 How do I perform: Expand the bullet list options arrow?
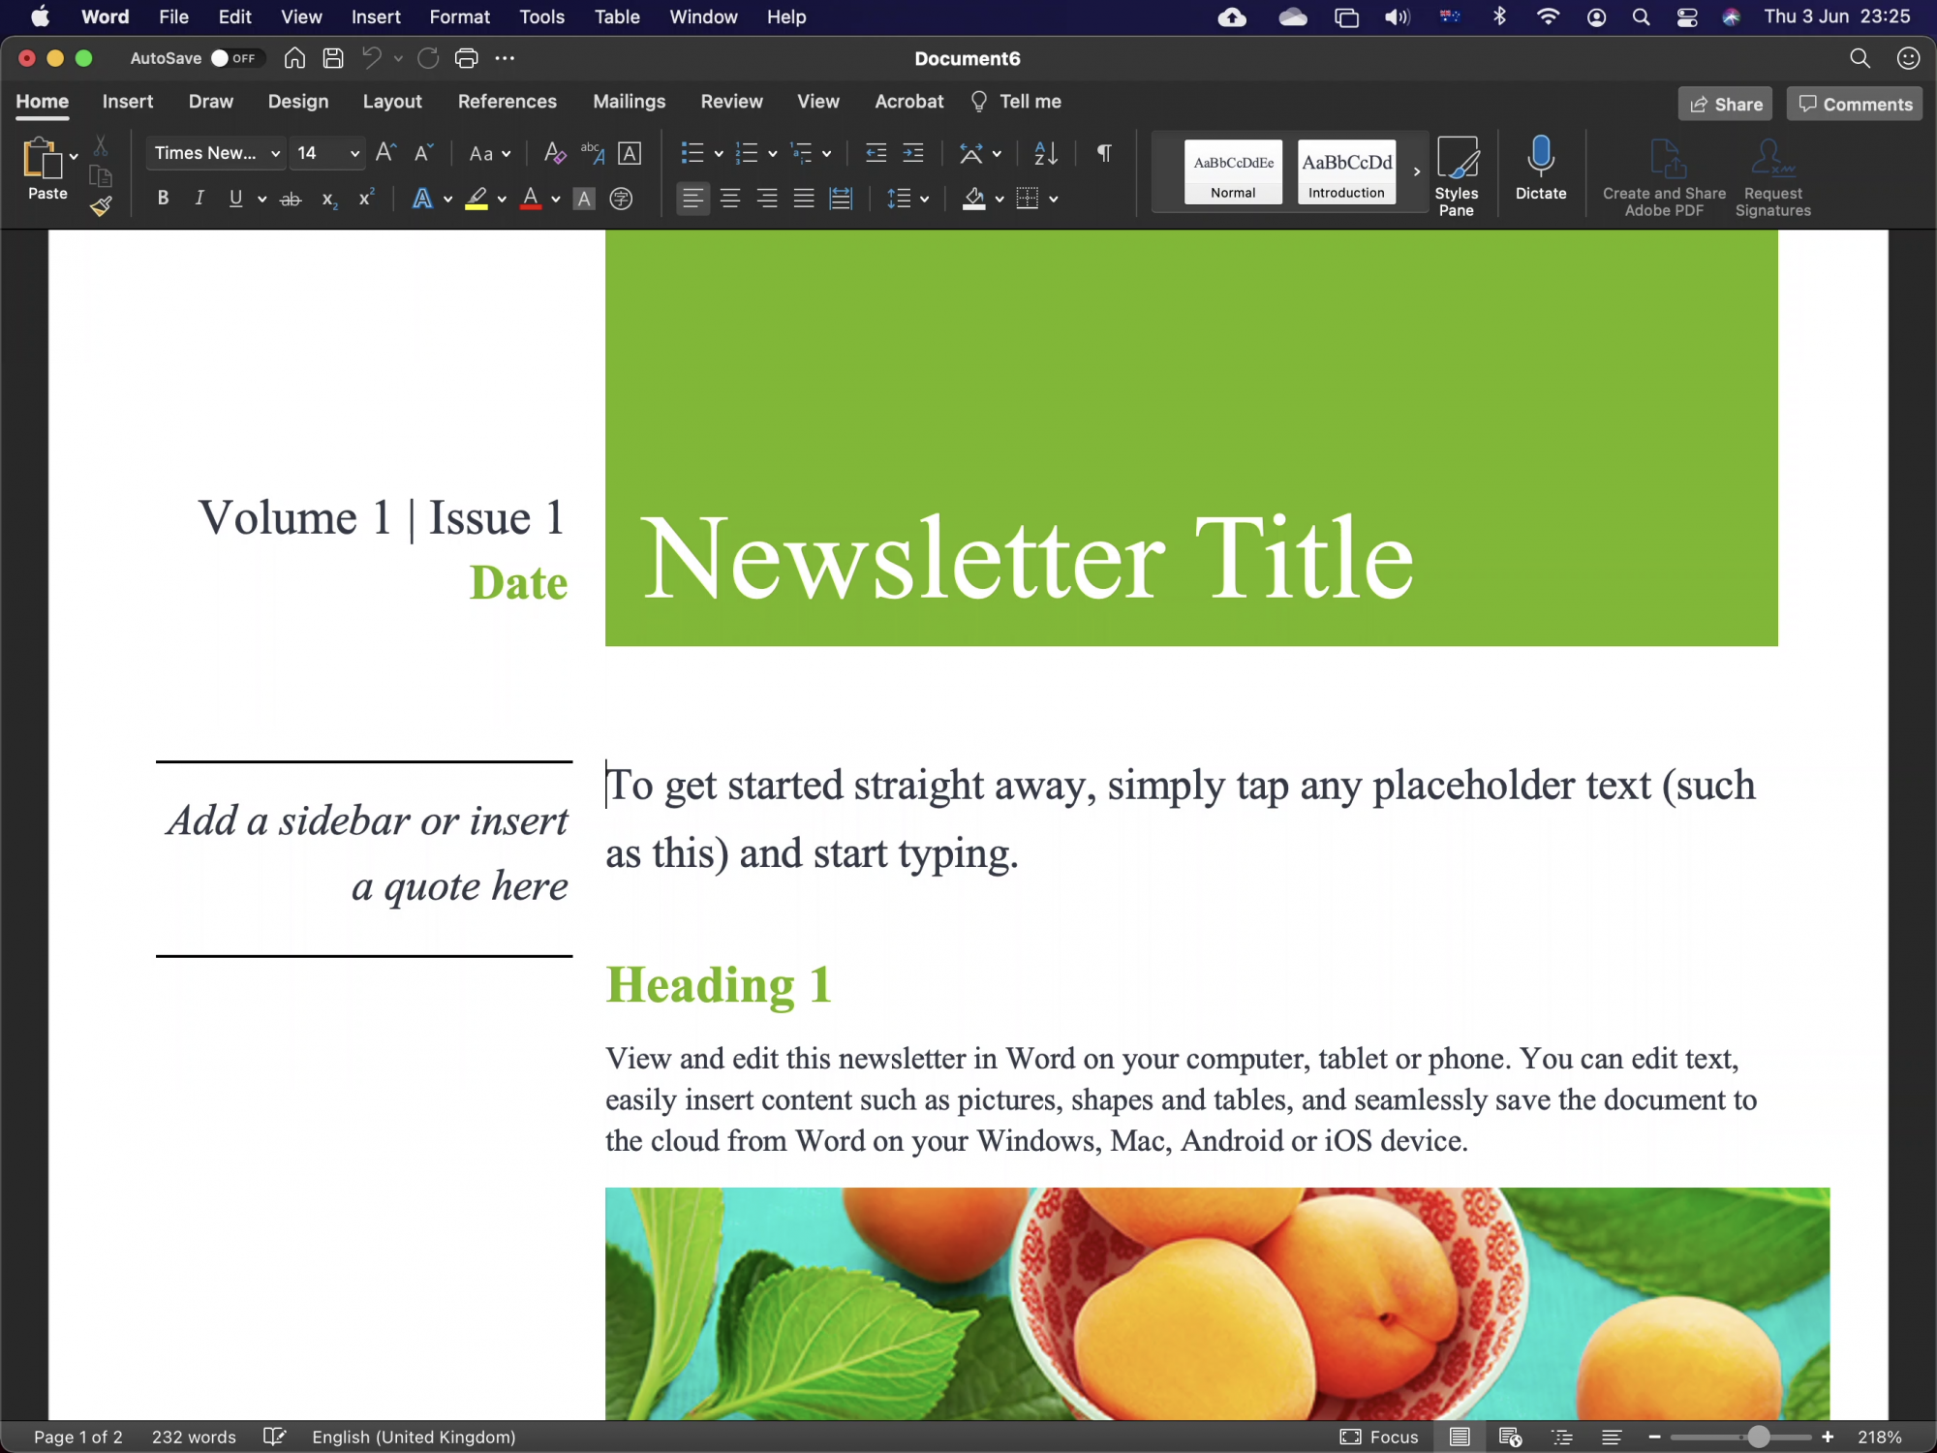719,153
